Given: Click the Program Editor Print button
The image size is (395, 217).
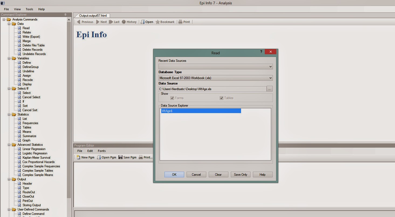Looking at the screenshot, I should click(146, 157).
